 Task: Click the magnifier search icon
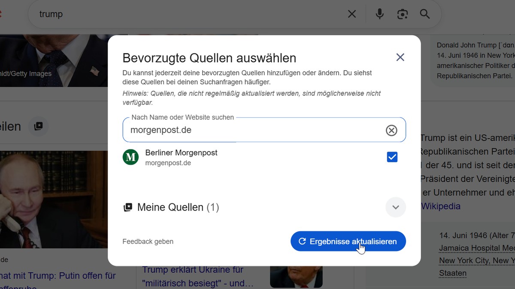[425, 14]
